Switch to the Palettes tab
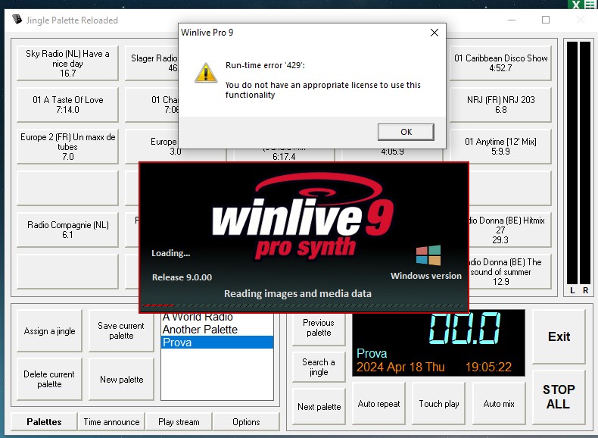This screenshot has width=598, height=438. click(x=44, y=422)
